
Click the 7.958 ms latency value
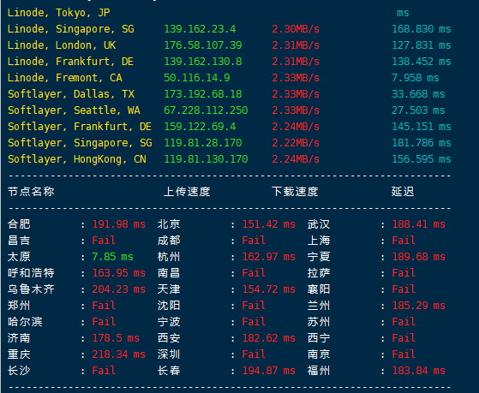415,78
